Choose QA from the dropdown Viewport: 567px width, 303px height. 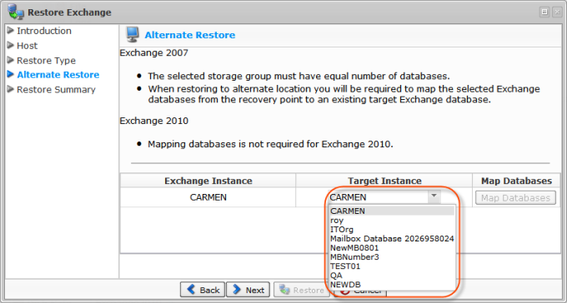(x=392, y=276)
